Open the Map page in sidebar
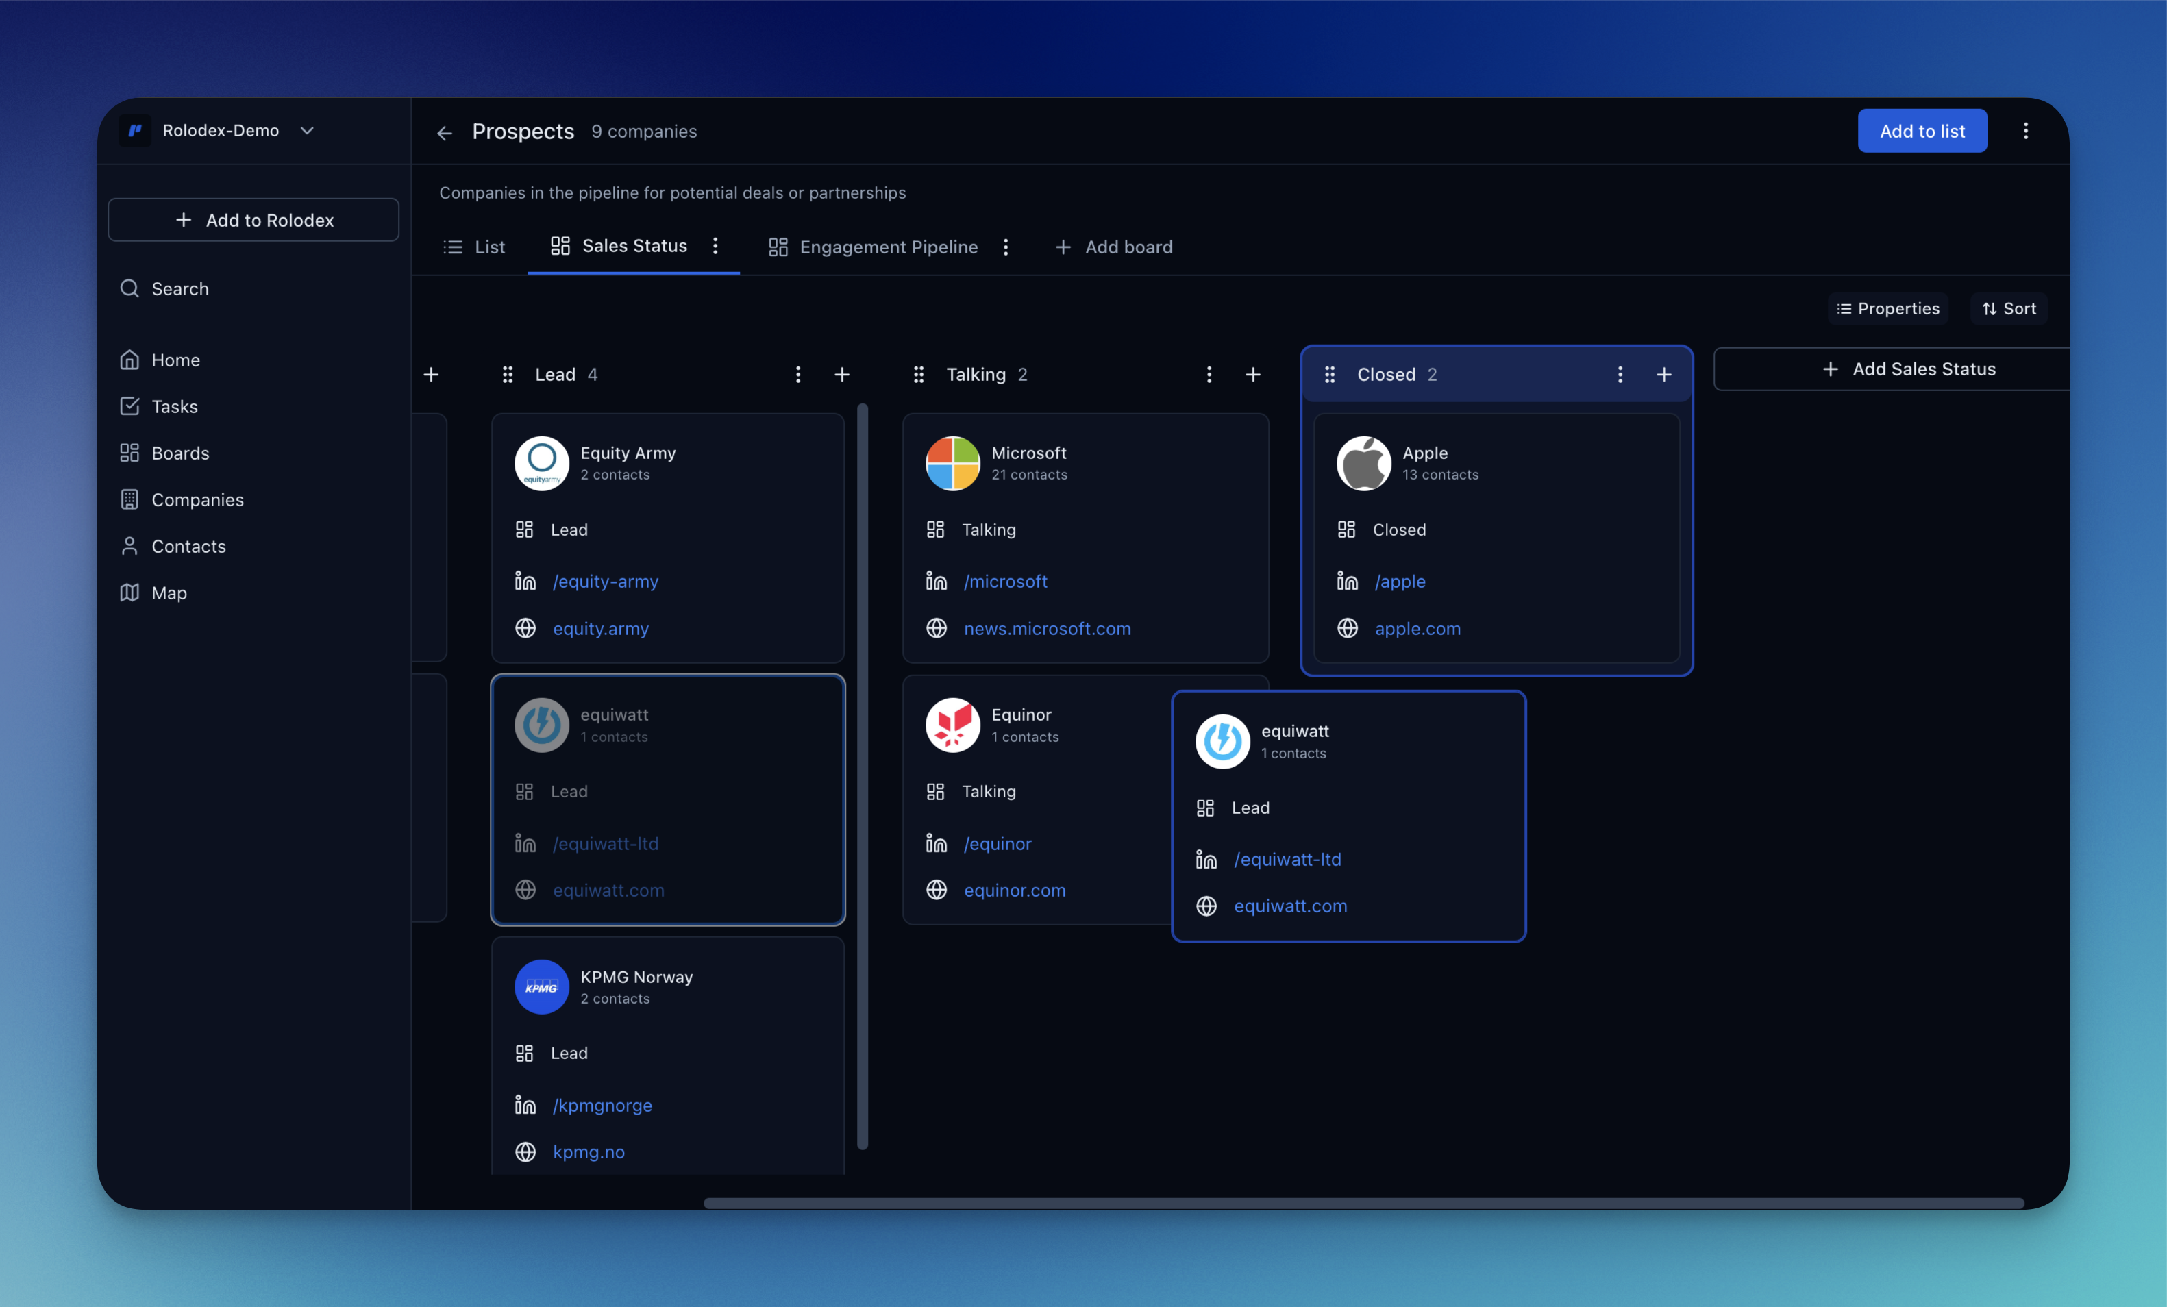The image size is (2167, 1307). pos(168,593)
